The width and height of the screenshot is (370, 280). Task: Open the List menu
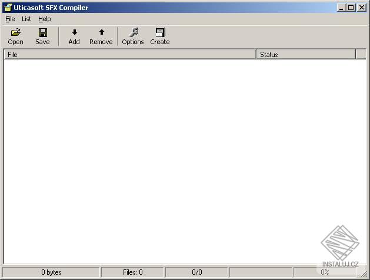coord(26,19)
